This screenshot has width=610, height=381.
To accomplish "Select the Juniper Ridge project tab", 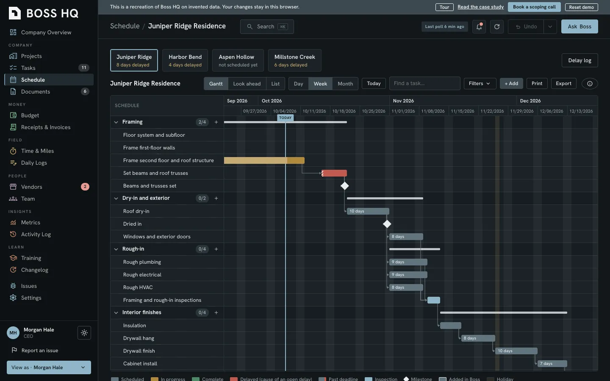I will (134, 61).
